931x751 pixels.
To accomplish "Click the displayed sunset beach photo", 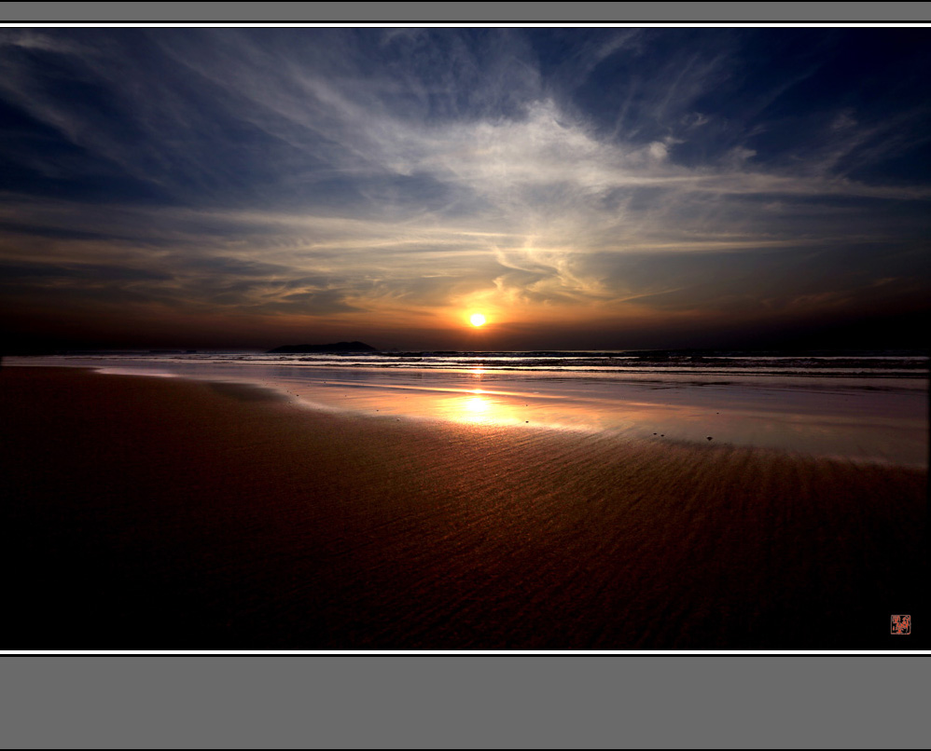I will [465, 339].
